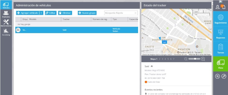Click the Eliminar trash button
The height and width of the screenshot is (95, 228).
point(65,13)
